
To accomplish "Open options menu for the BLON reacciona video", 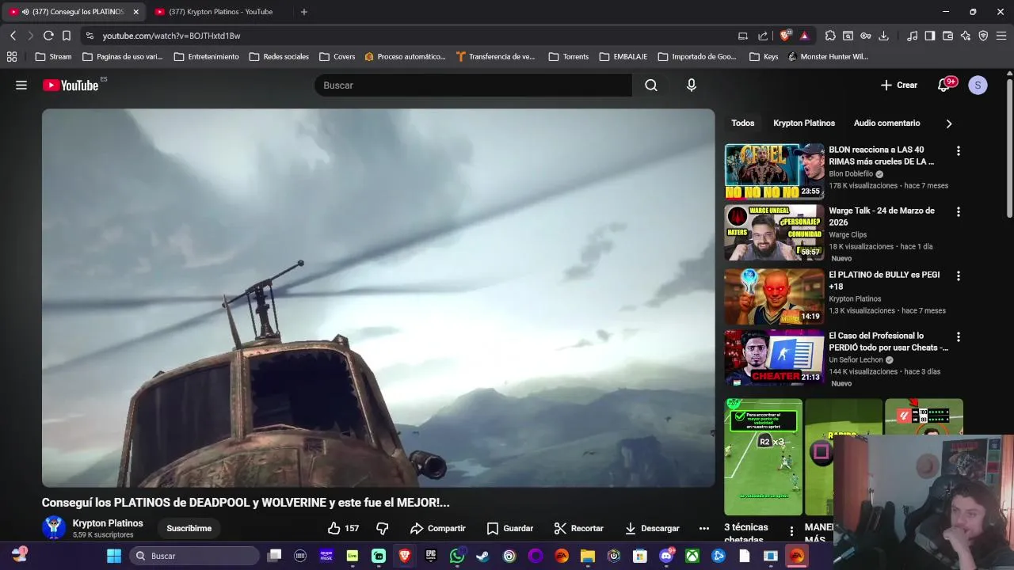I will (x=959, y=150).
